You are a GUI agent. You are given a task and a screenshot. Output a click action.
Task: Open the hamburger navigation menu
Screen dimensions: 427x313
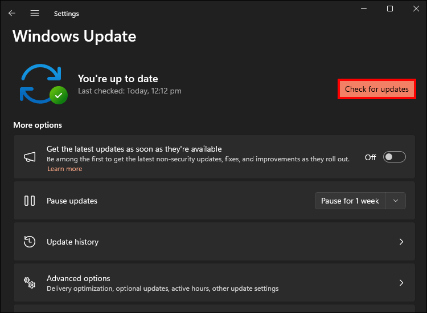tap(35, 13)
